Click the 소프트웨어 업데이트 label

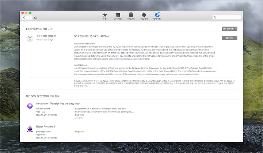tap(46, 36)
